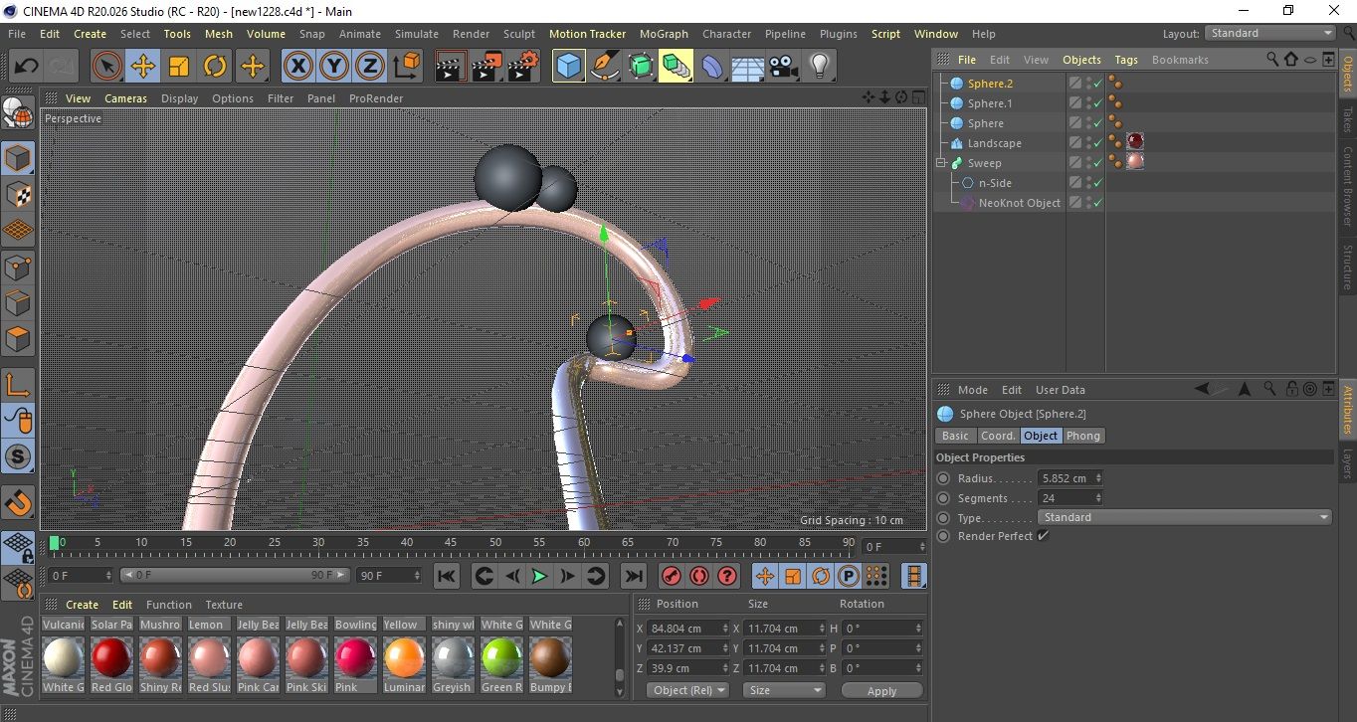
Task: Select the Landscape object
Action: (x=994, y=143)
